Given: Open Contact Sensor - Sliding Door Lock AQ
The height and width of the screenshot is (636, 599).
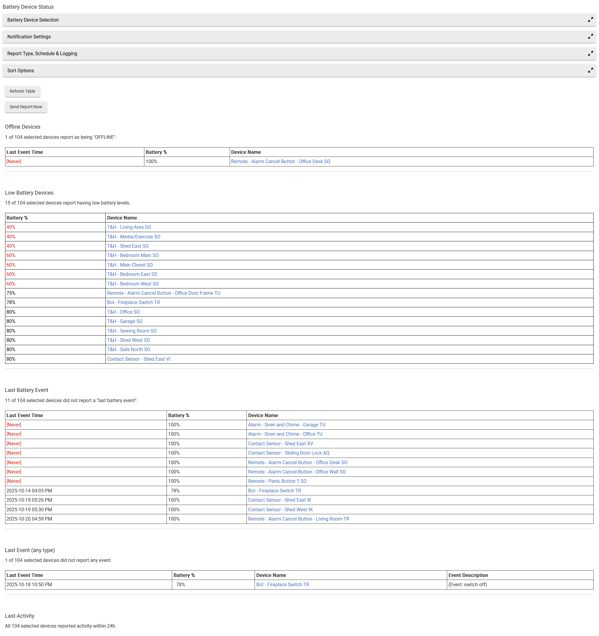Looking at the screenshot, I should click(x=288, y=453).
